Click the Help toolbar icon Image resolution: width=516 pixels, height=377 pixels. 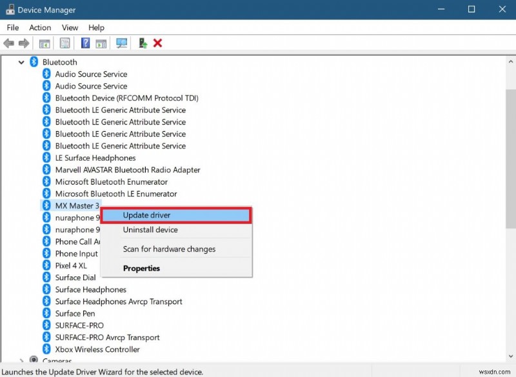pos(85,43)
